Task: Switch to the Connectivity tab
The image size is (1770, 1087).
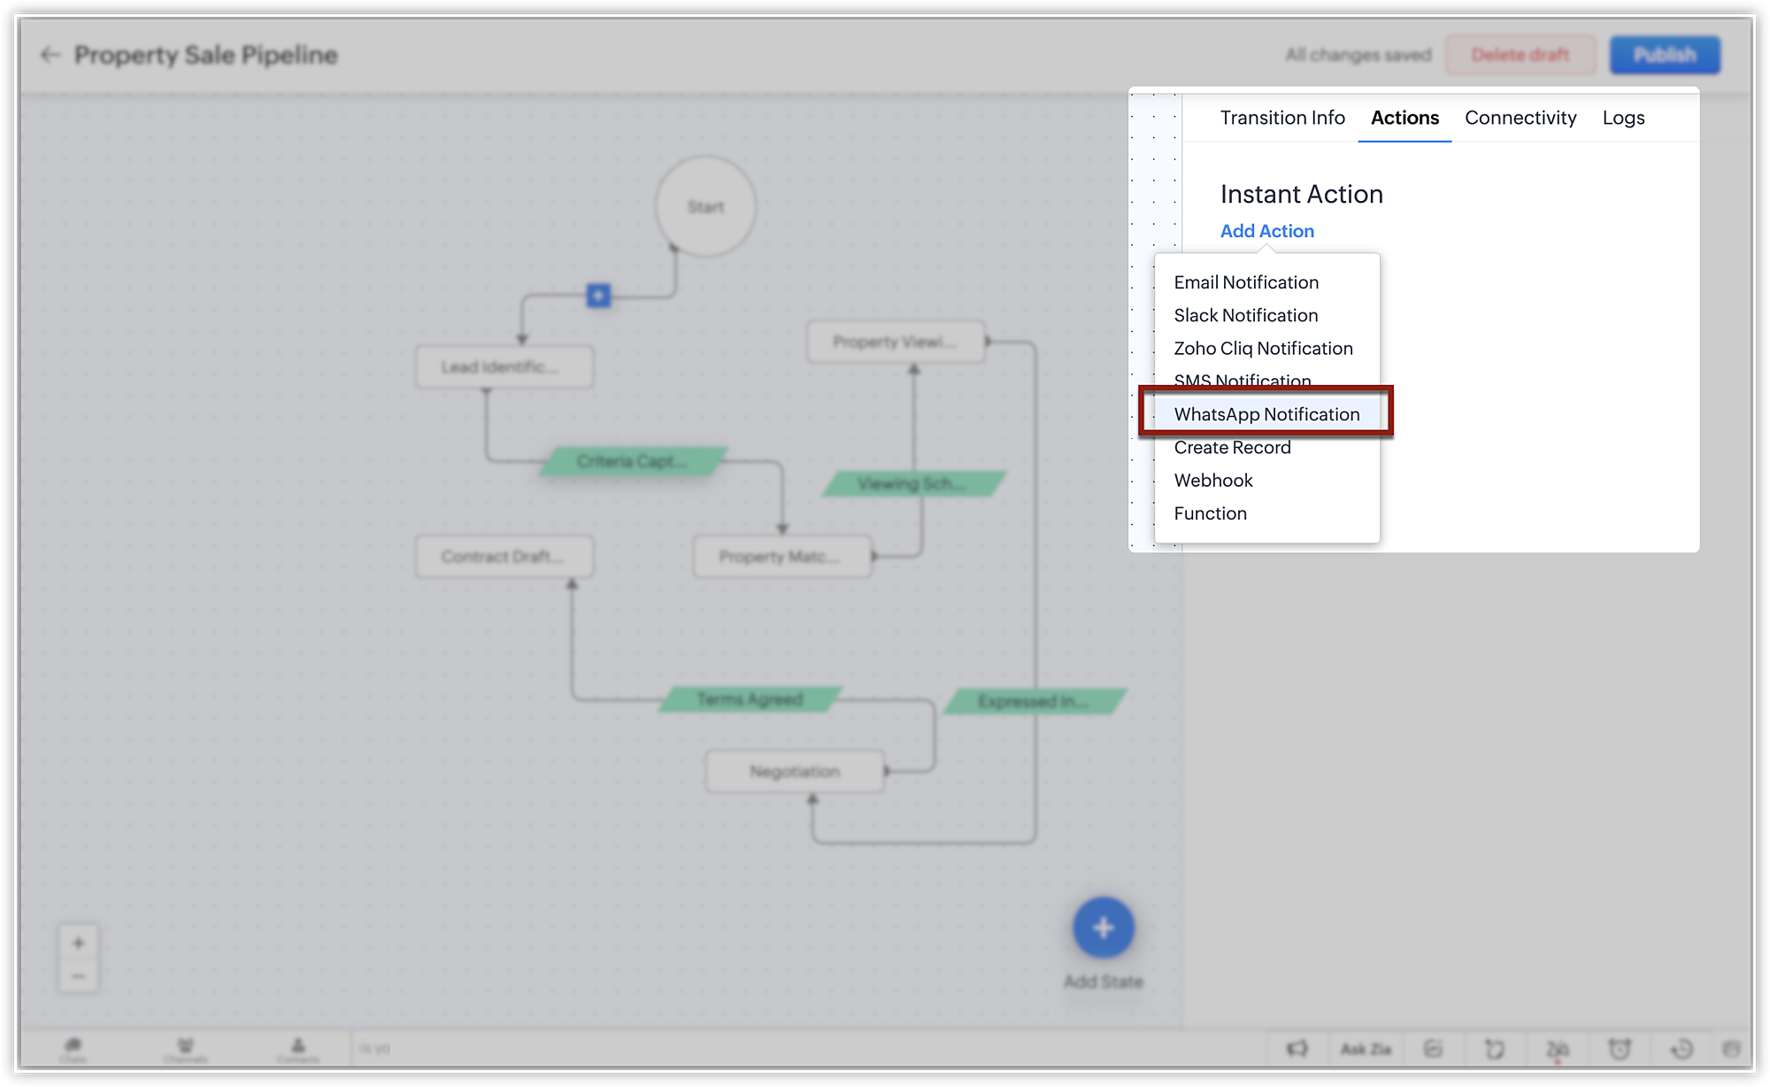Action: coord(1520,118)
